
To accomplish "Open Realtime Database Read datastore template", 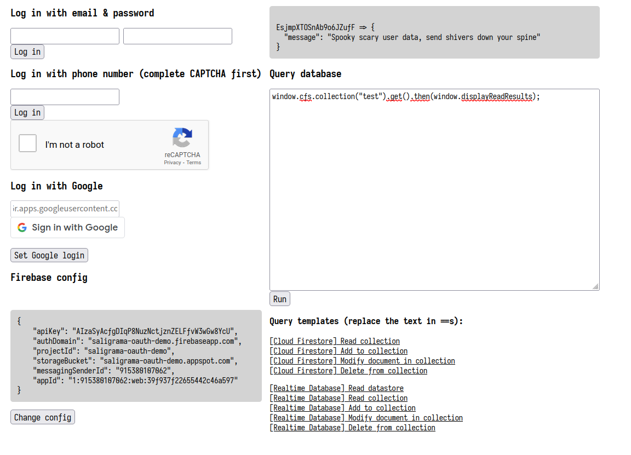I will 336,388.
